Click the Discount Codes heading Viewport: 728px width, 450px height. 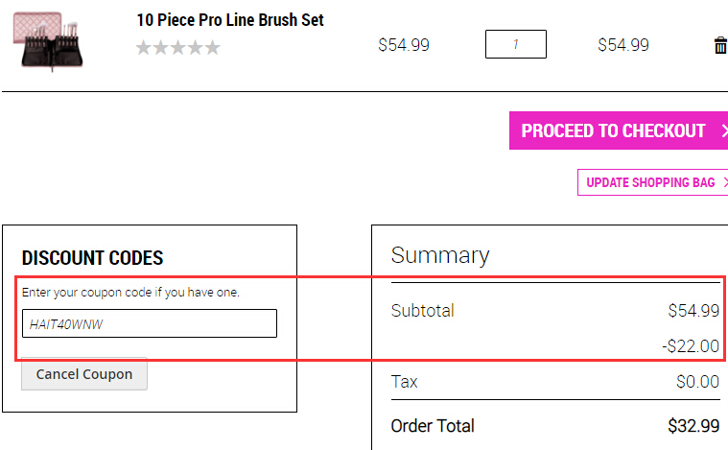pos(92,258)
